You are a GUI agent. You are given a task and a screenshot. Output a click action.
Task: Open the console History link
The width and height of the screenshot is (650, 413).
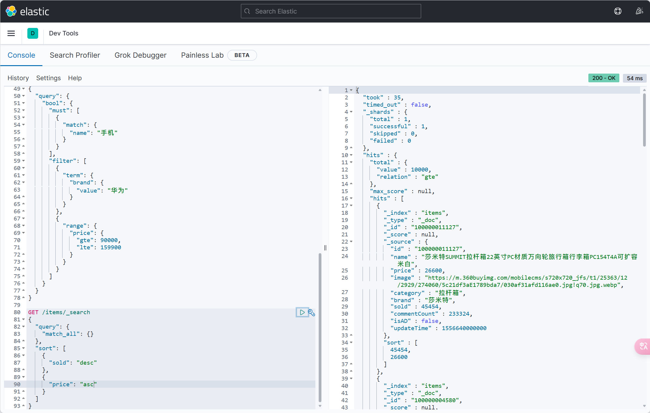[18, 78]
